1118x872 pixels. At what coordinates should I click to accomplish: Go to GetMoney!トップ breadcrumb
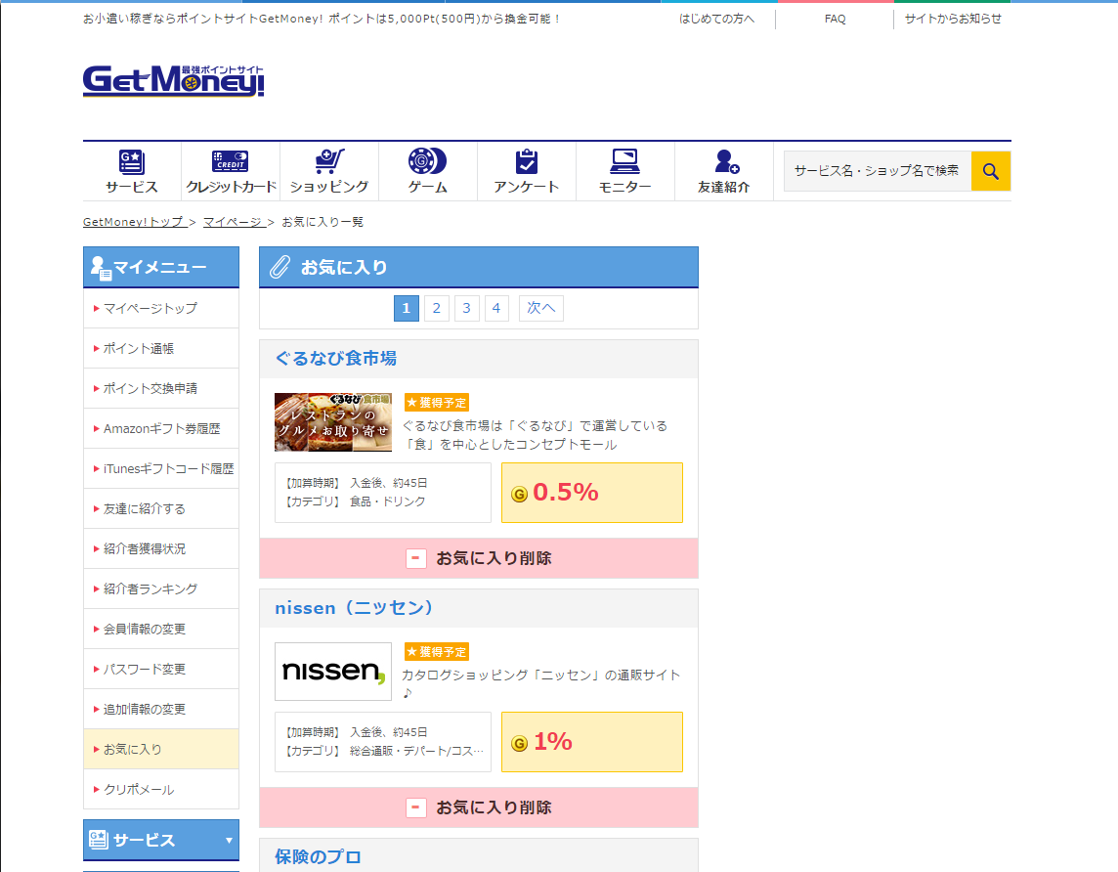click(x=134, y=222)
